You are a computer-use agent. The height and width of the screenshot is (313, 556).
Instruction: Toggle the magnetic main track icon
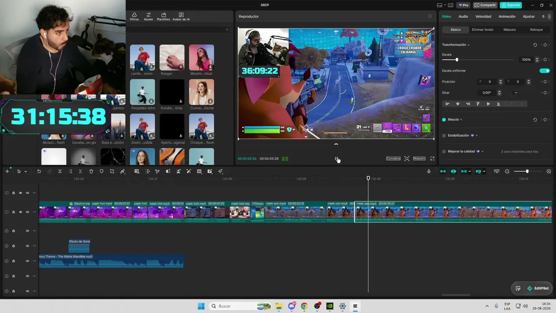[x=443, y=171]
